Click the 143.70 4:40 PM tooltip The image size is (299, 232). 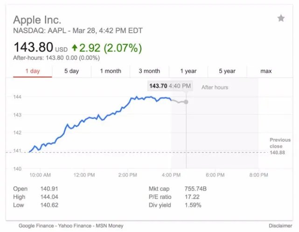170,86
